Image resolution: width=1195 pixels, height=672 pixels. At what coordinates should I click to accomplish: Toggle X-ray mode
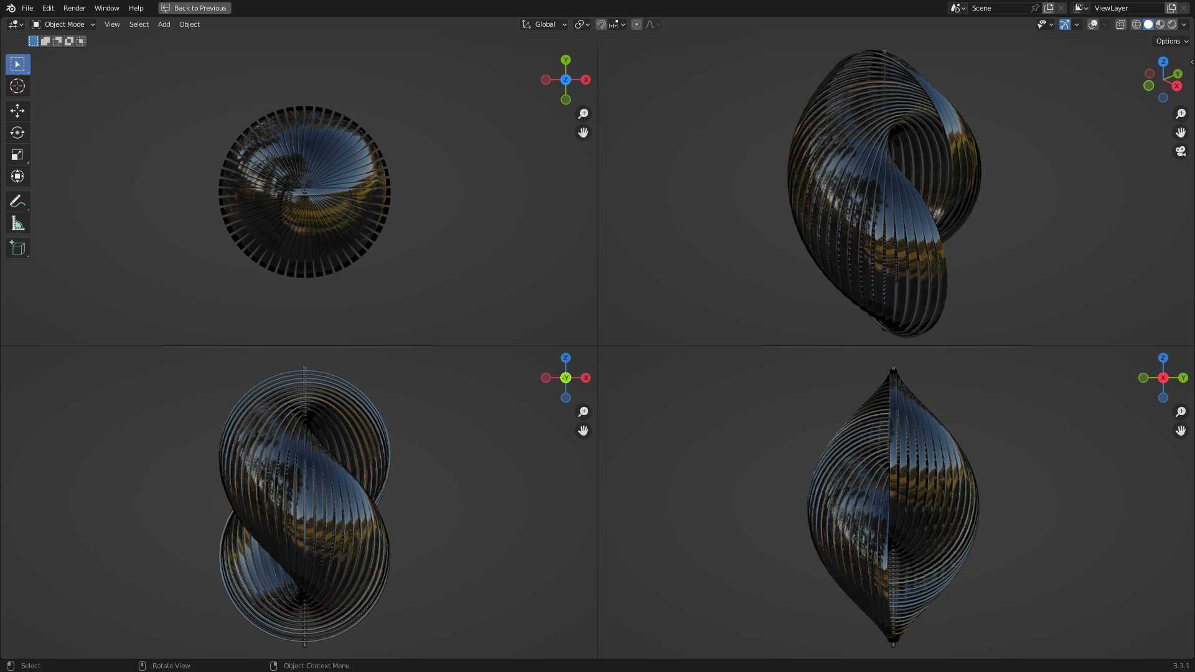pos(1120,24)
